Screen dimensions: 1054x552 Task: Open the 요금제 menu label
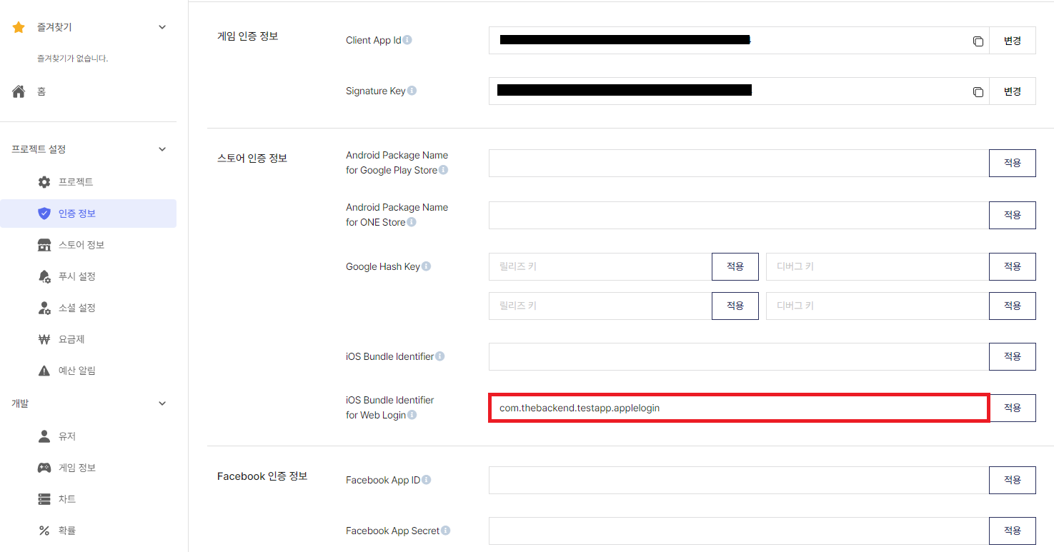[x=71, y=339]
